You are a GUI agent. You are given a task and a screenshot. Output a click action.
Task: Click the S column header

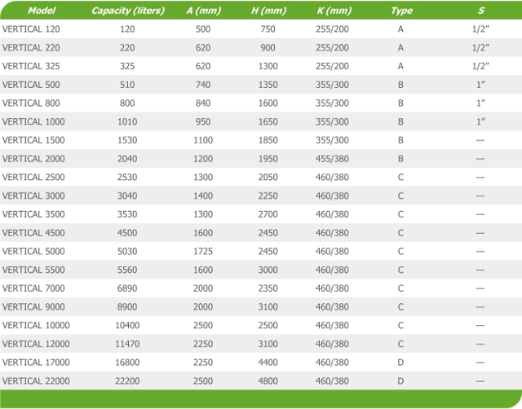click(x=481, y=11)
